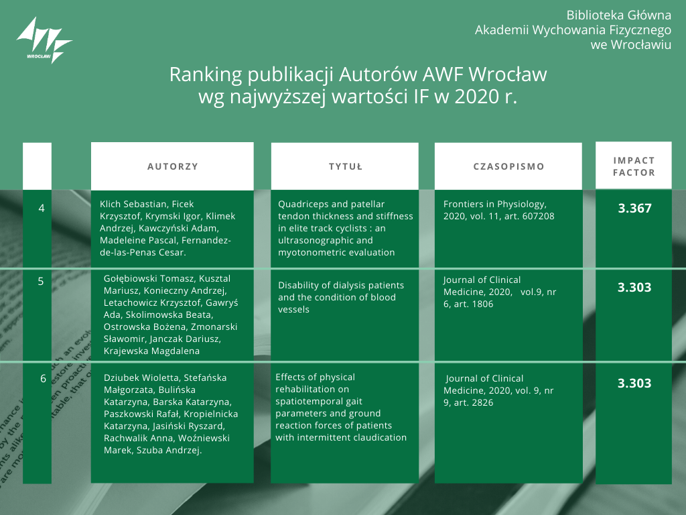
Task: Click authors cell starting 'Klich Sebastian, Ficek'
Action: [x=172, y=229]
